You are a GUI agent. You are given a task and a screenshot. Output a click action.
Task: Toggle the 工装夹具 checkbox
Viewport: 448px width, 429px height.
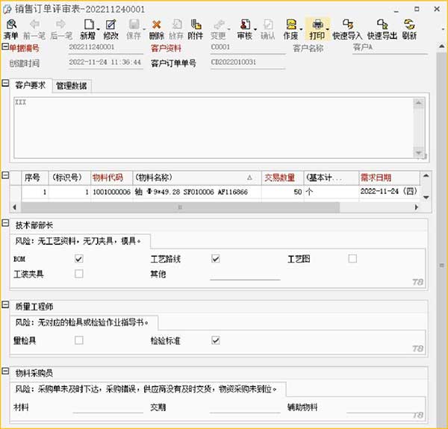click(x=79, y=274)
